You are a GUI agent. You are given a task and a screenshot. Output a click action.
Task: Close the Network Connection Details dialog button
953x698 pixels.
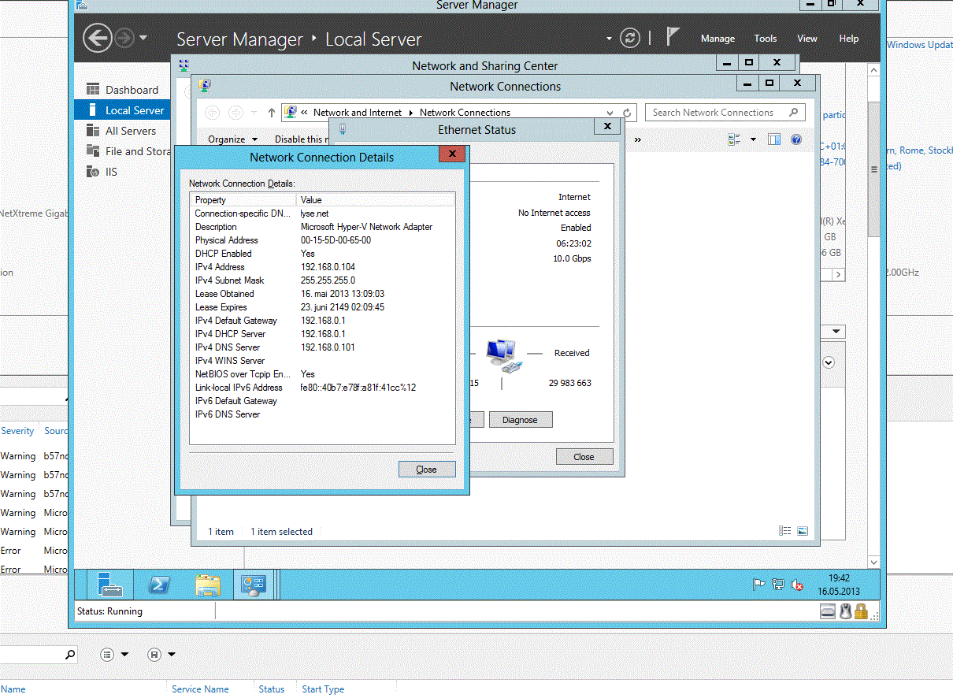pos(426,470)
